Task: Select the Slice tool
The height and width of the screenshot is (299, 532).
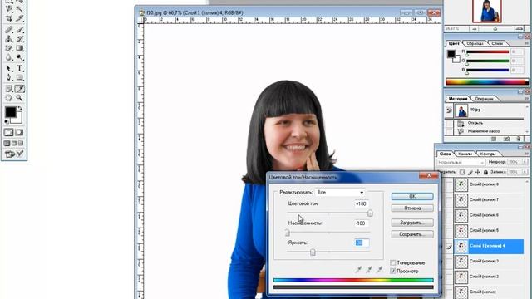Action: pyautogui.click(x=20, y=18)
